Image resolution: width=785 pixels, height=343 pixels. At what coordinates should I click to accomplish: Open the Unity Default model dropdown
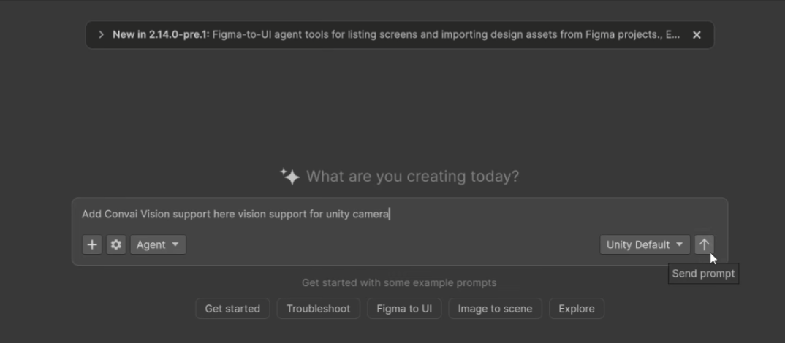(x=645, y=244)
